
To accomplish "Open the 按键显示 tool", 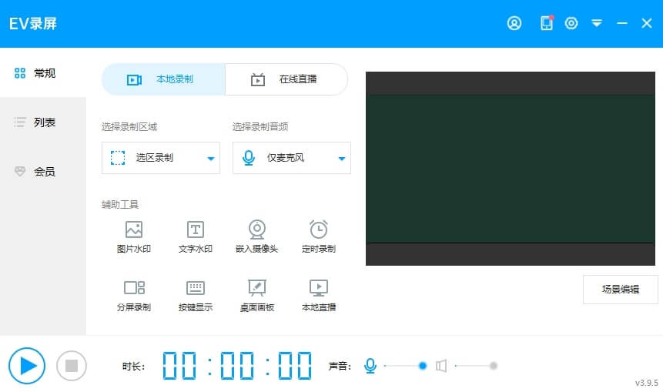I will point(196,296).
